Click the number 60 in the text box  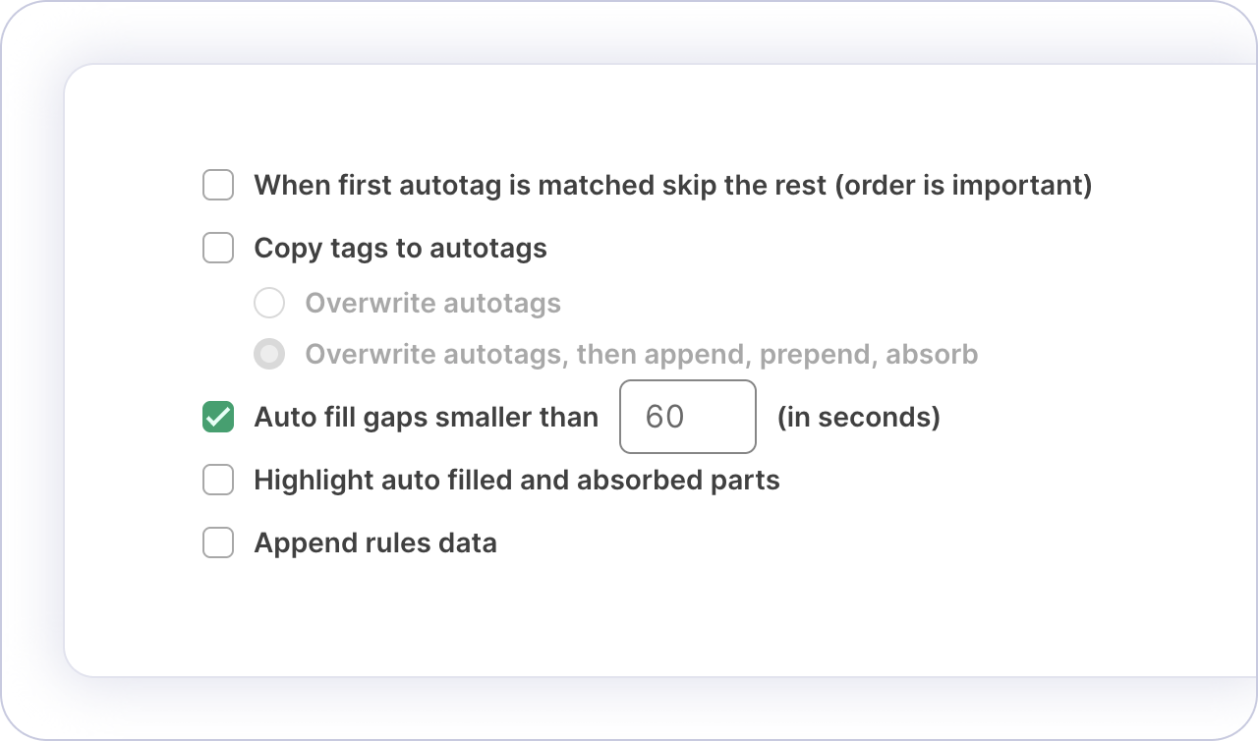[664, 417]
